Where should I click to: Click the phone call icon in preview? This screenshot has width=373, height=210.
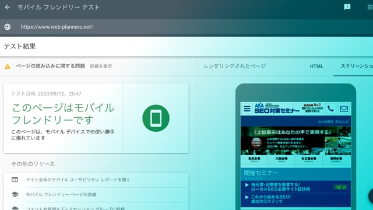(330, 109)
